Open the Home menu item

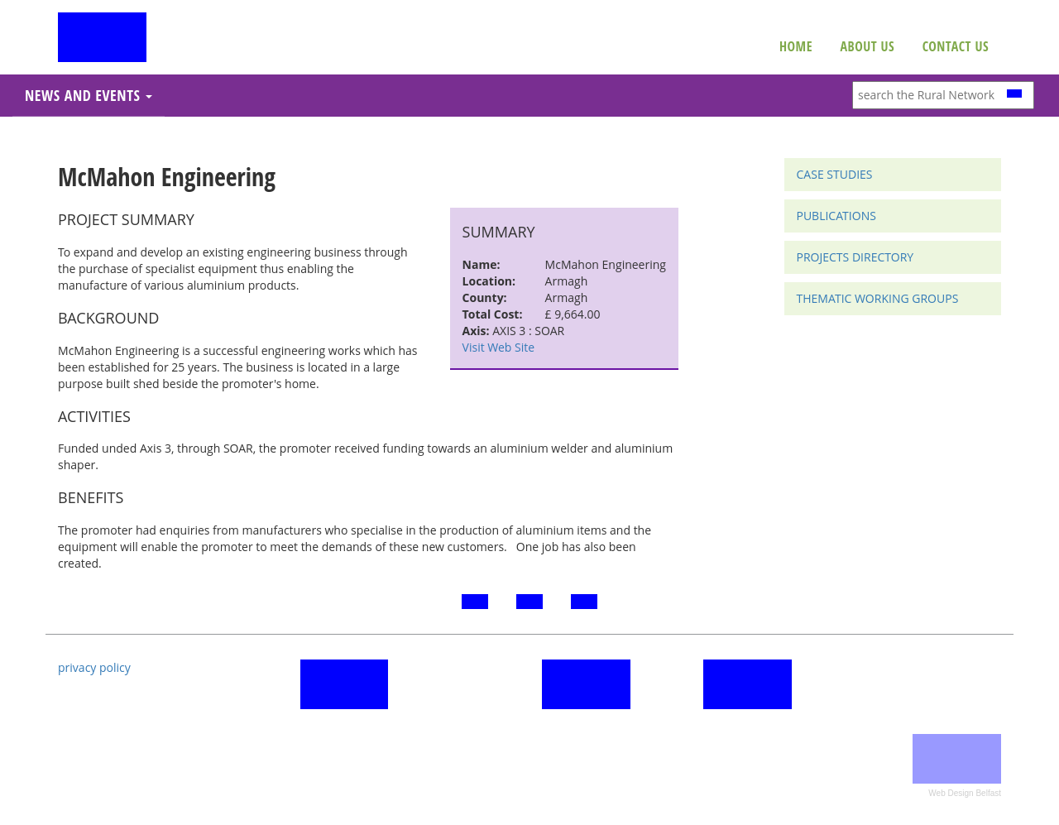(795, 46)
